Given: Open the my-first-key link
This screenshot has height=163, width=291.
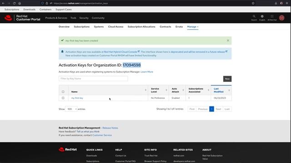Looking at the screenshot, I should coord(77,98).
